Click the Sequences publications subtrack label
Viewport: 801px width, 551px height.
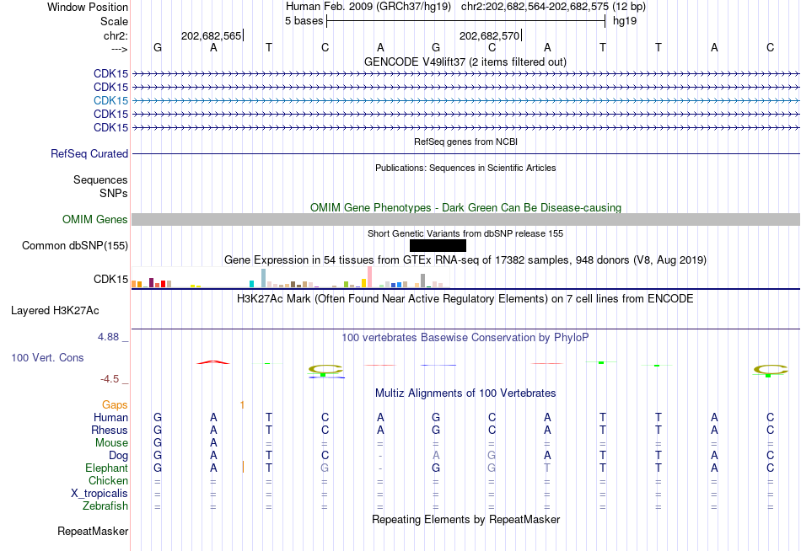(100, 179)
